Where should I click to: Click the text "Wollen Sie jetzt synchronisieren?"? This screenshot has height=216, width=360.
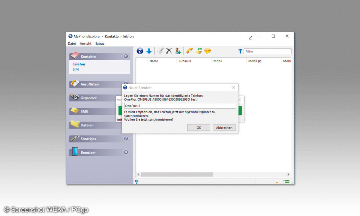pyautogui.click(x=149, y=119)
